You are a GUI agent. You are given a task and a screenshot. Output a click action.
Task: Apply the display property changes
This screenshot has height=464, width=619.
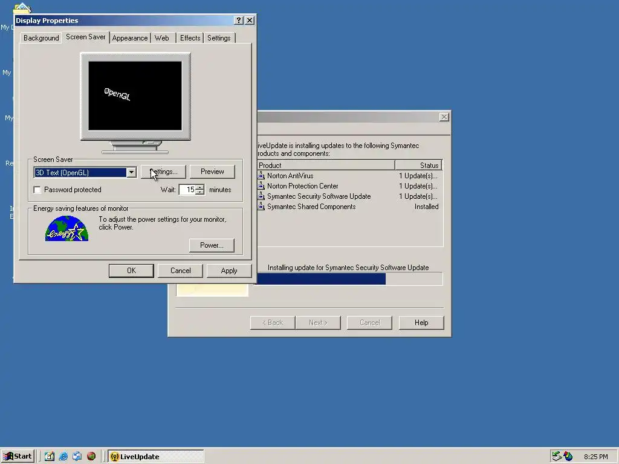click(x=229, y=271)
